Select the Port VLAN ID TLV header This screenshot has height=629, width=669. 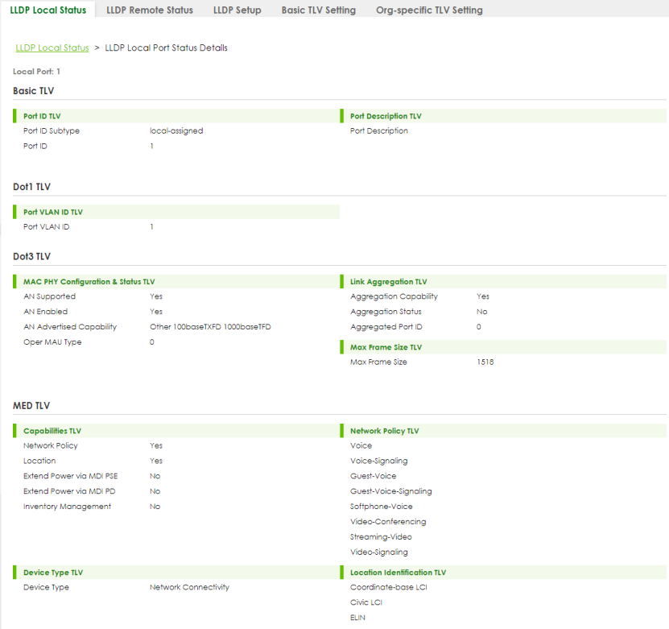coord(53,212)
